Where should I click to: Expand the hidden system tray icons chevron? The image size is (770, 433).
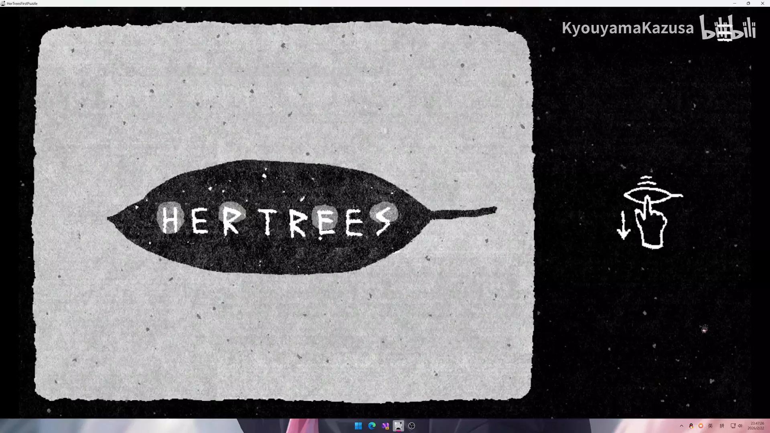click(x=681, y=426)
